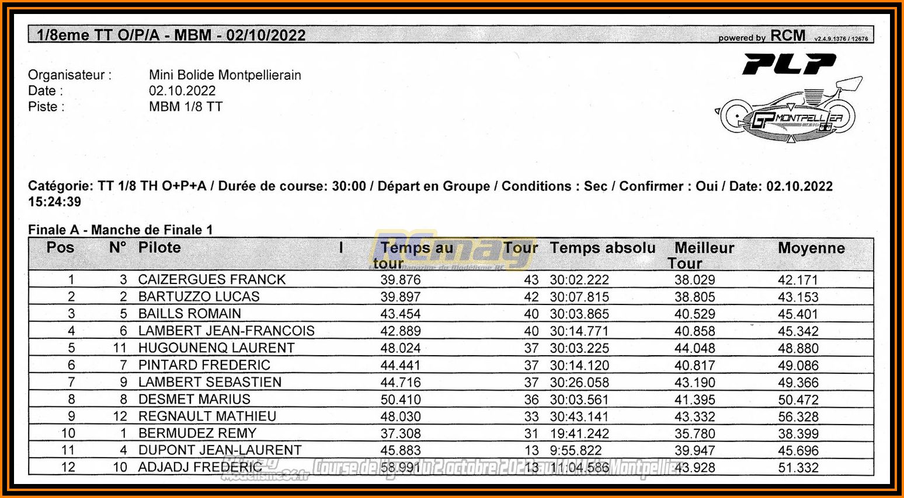
Task: Select pilot 'LAMBERT JEAN-FRANCOIS'
Action: click(227, 331)
